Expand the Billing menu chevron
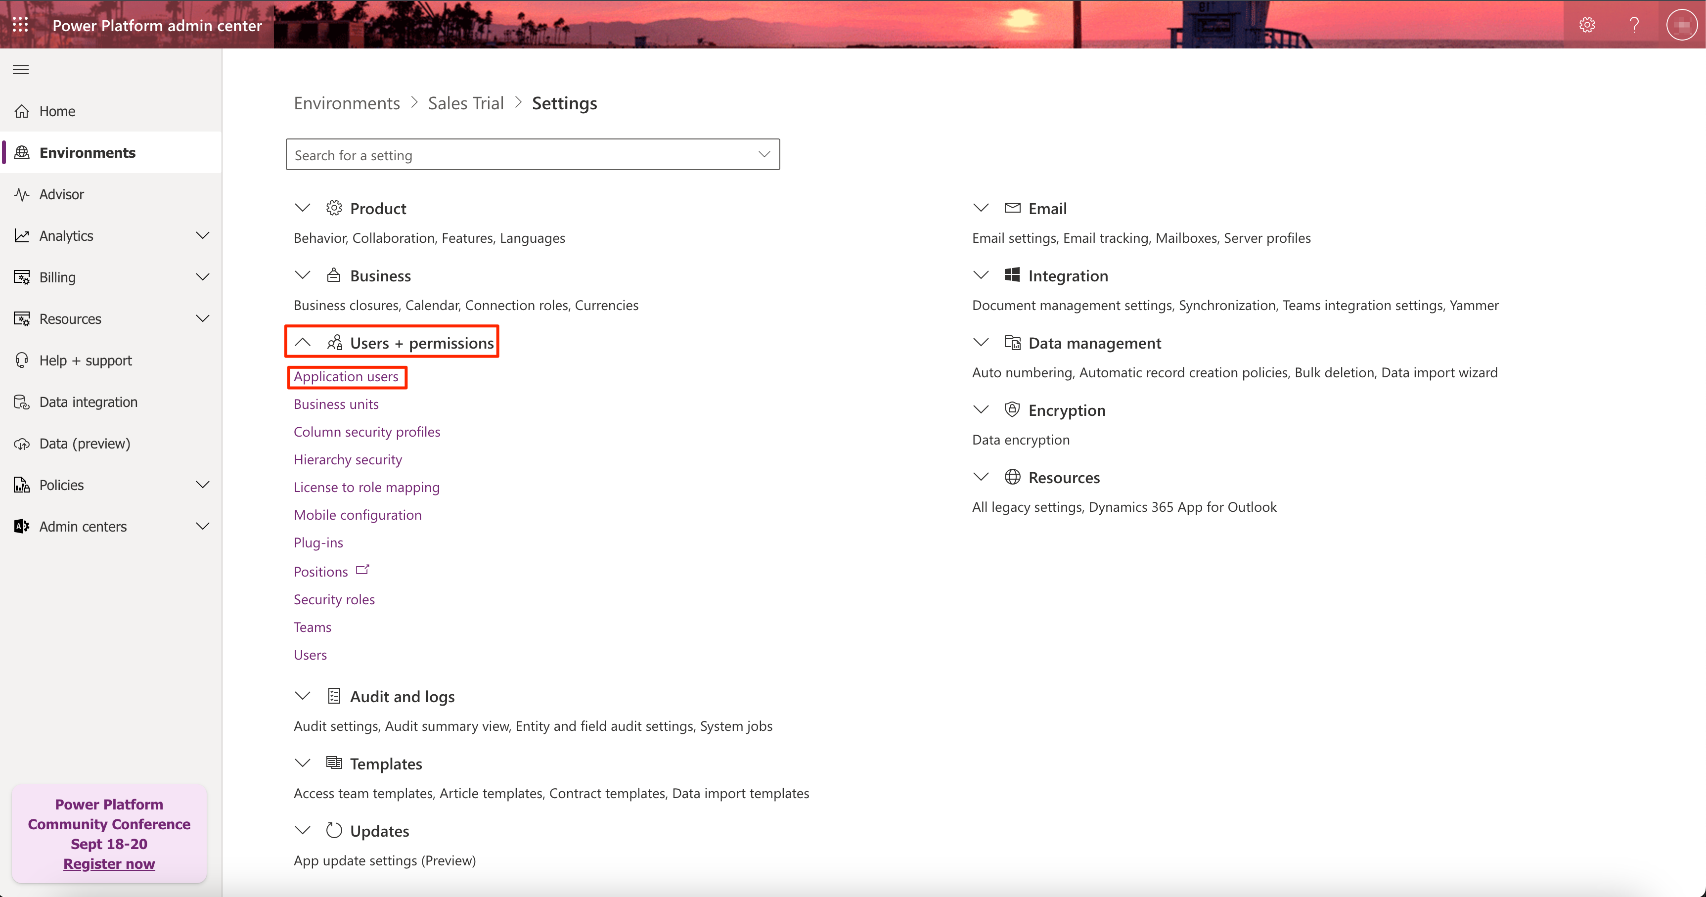1706x897 pixels. [x=203, y=277]
